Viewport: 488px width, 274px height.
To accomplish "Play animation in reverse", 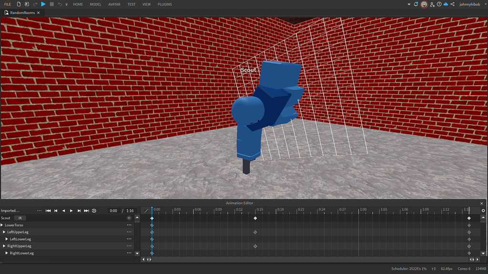I will pos(64,211).
